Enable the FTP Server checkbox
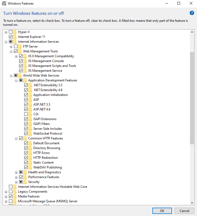The width and height of the screenshot is (197, 216). 16,46
